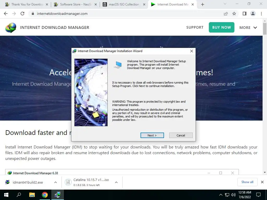Close the Software Store tab

[96, 4]
